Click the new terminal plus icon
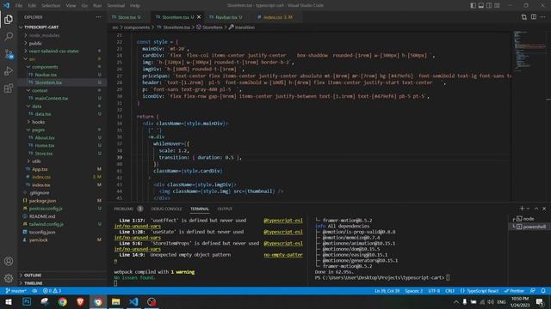 [x=522, y=209]
